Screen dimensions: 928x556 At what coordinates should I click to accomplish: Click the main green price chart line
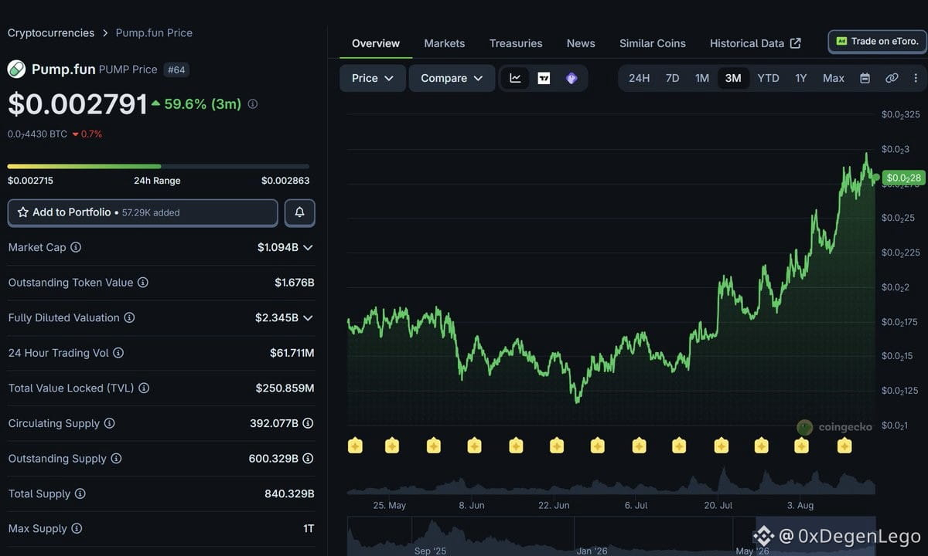coord(611,278)
